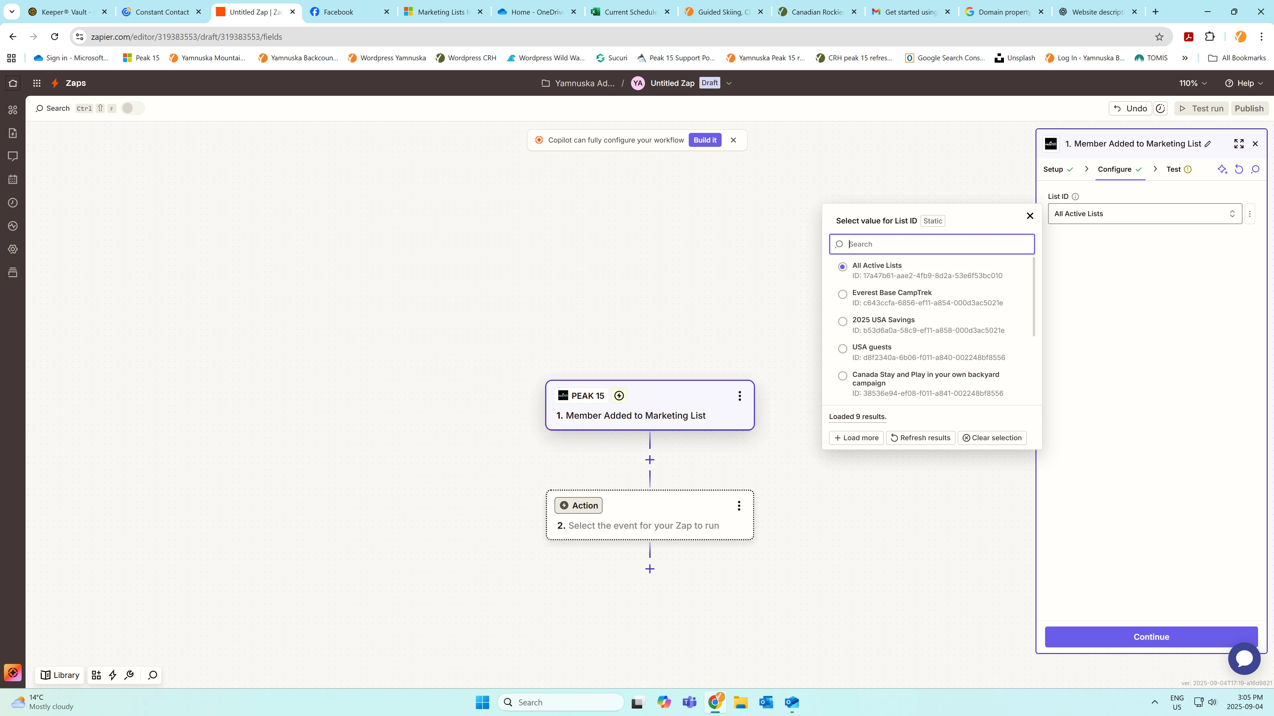Expand Untitled Zap Draft chevron
Viewport: 1274px width, 716px height.
[729, 83]
